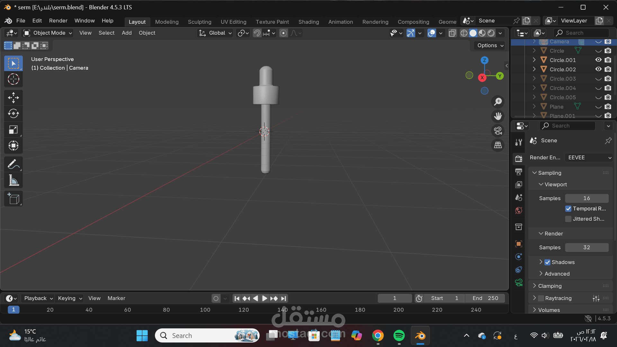Open the Object Mode dropdown

coord(48,33)
